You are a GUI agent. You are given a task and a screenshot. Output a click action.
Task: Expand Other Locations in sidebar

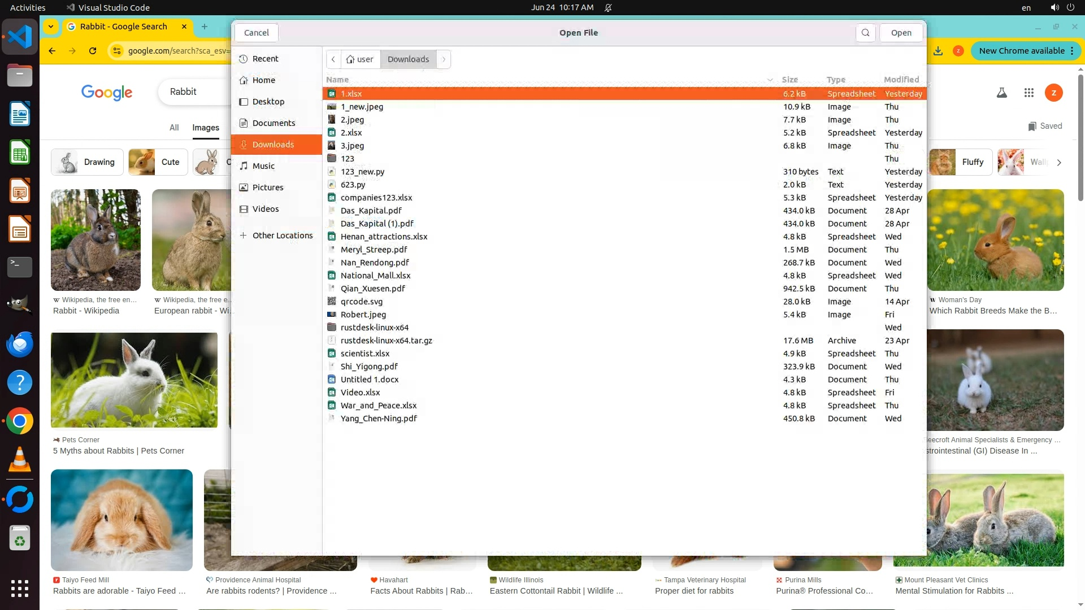[276, 236]
